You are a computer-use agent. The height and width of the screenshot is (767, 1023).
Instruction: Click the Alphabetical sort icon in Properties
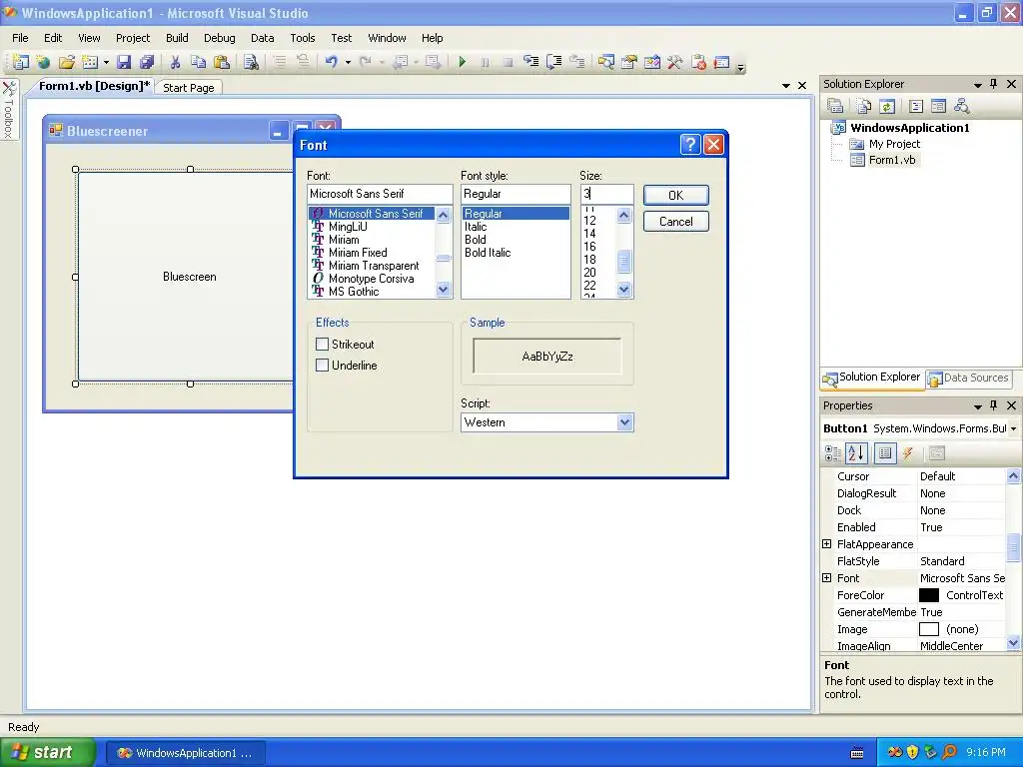click(x=856, y=452)
